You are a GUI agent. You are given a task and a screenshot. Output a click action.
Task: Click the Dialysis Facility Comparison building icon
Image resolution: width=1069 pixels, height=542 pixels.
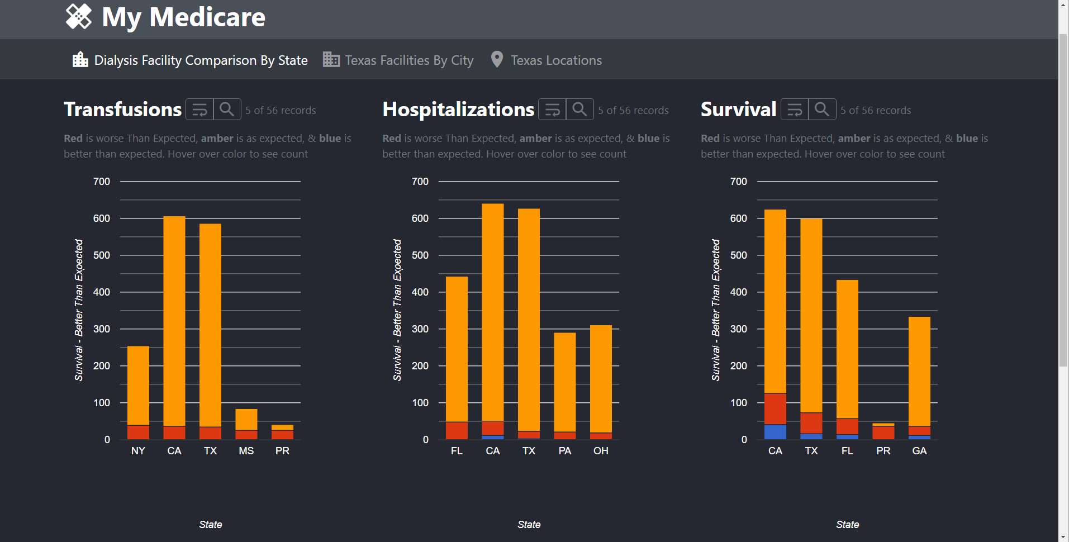[80, 59]
